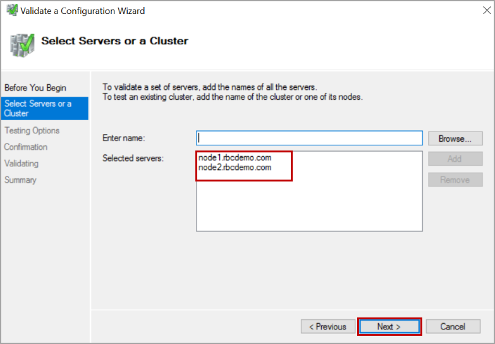Click the server validation checkmark header icon

coord(21,42)
